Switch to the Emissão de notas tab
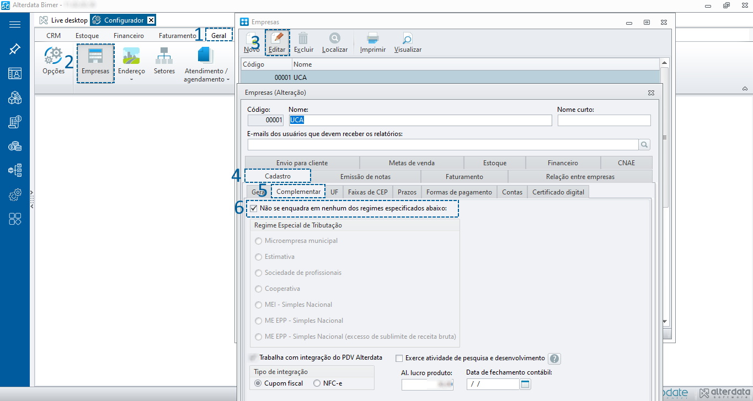Viewport: 753px width, 401px height. (365, 177)
